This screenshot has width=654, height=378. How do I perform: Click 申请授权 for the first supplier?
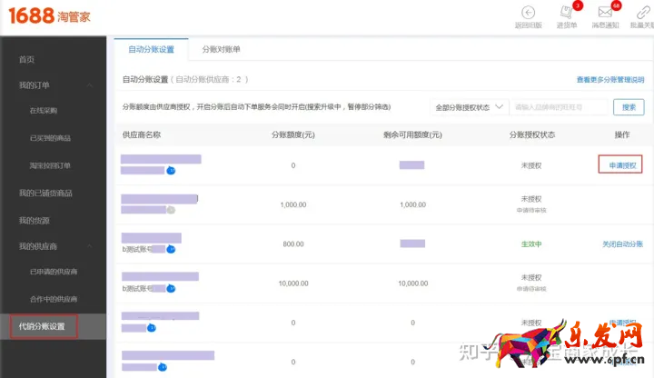coord(622,165)
